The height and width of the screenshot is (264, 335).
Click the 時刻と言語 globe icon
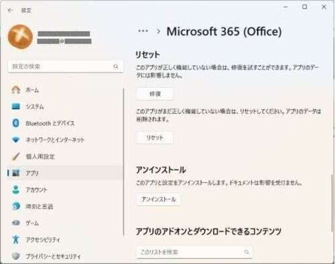[x=16, y=206]
